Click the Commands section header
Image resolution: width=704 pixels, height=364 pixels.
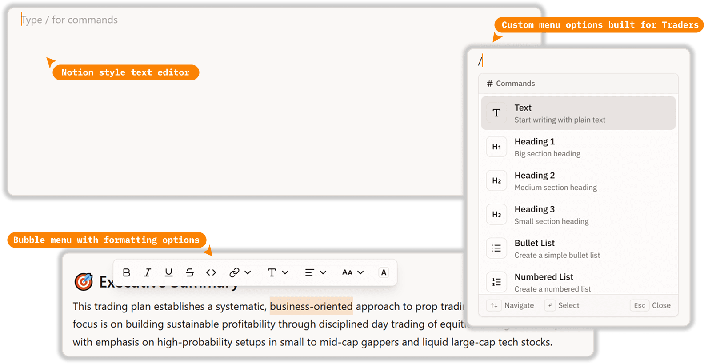click(x=578, y=84)
